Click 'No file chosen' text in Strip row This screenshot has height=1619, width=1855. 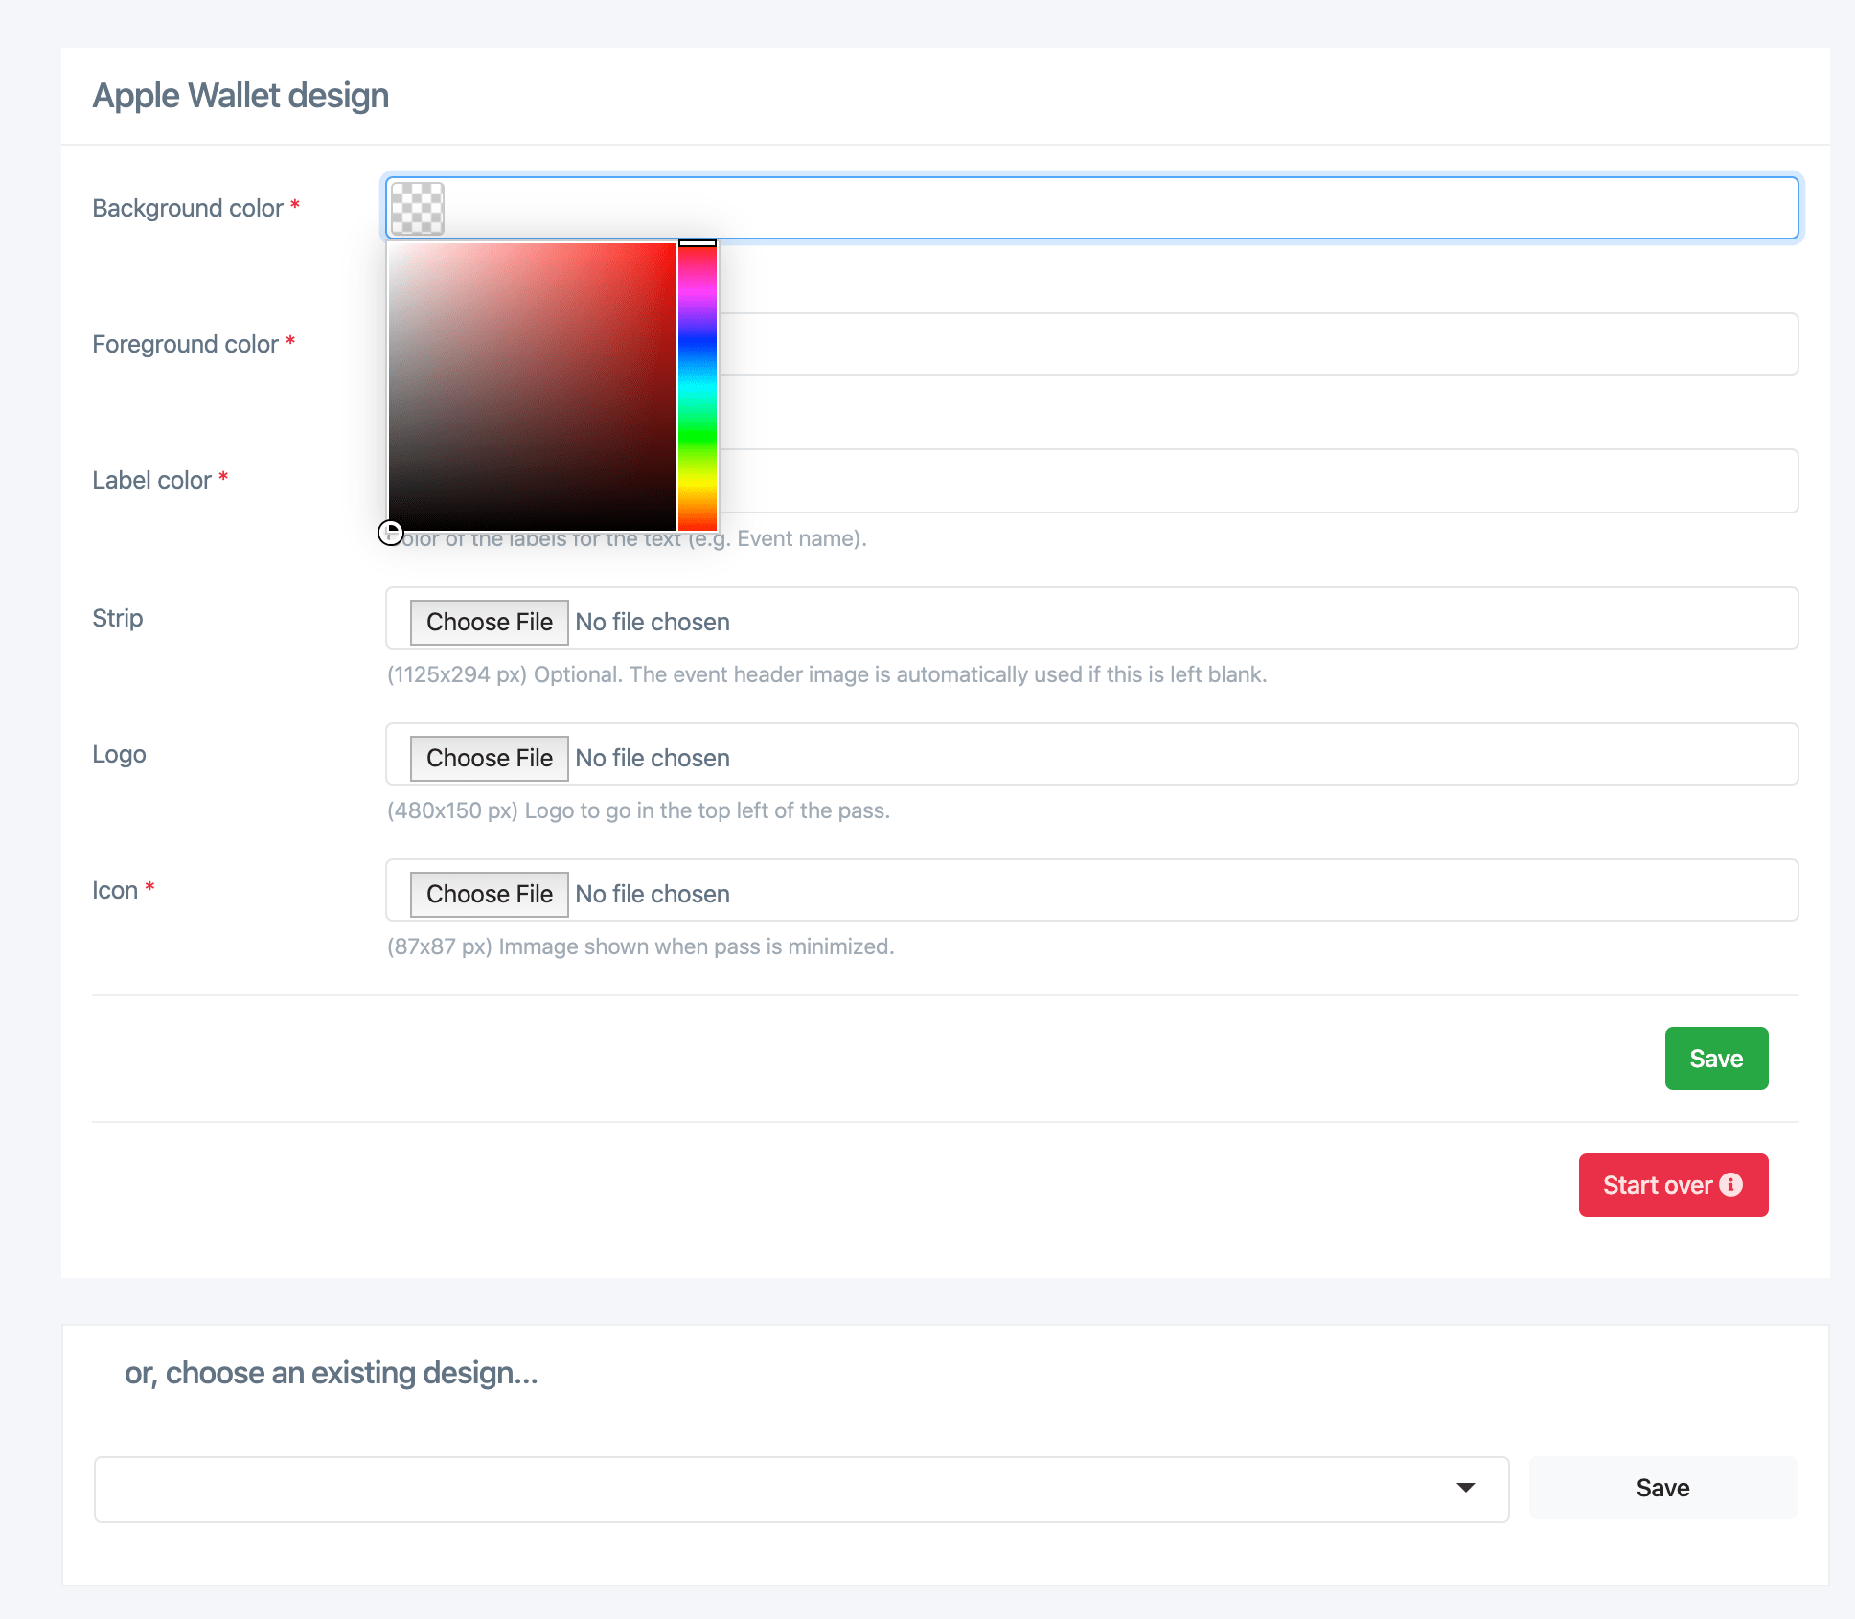tap(653, 622)
